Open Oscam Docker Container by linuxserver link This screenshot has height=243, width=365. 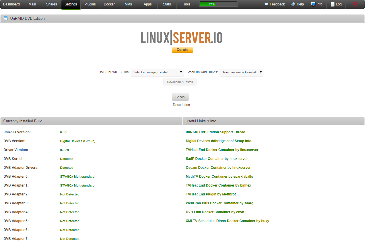click(x=218, y=168)
